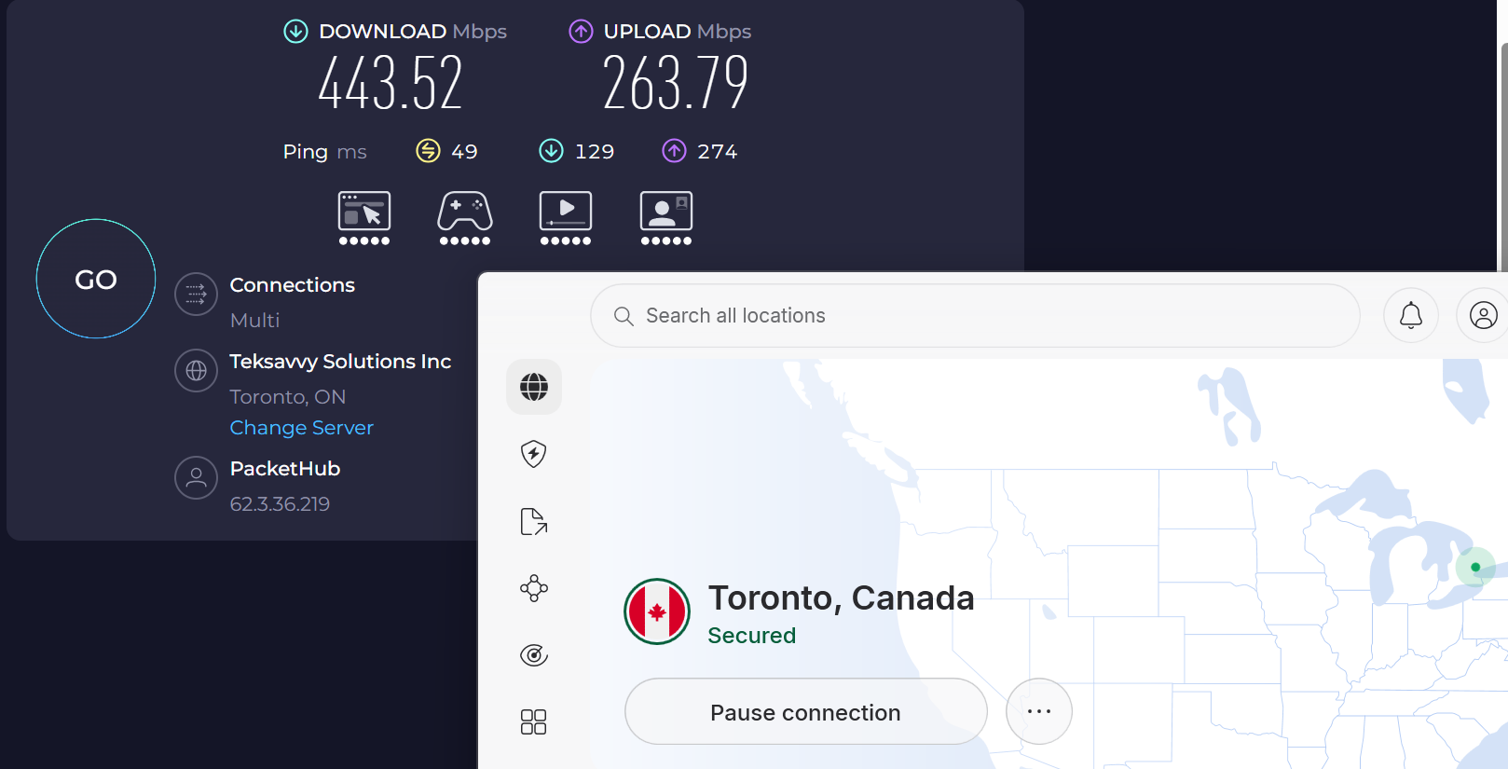Click download arrow icon next to DOWNLOAD
The image size is (1508, 769).
coord(295,31)
